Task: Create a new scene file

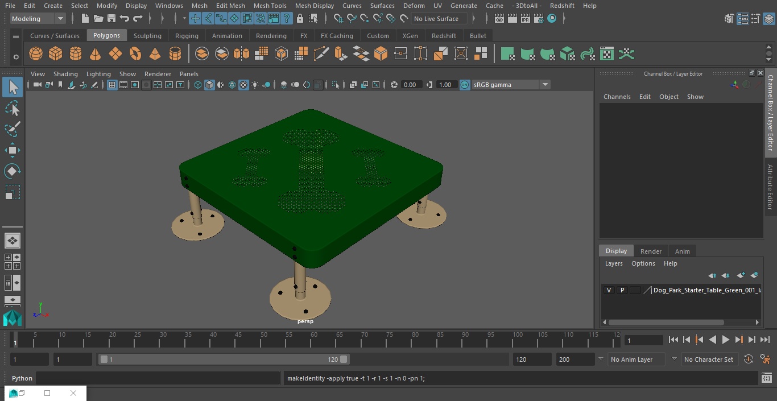Action: [x=85, y=19]
